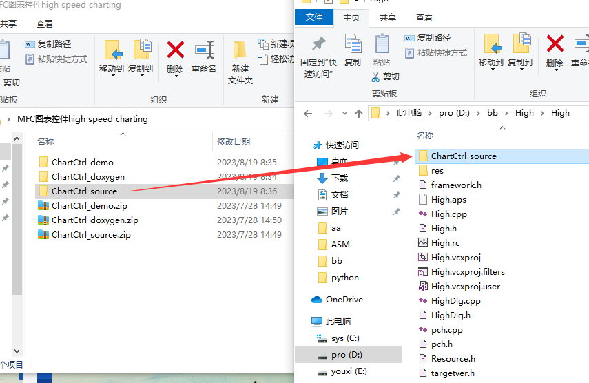589x383 pixels.
Task: Click Move to icon in right window
Action: point(493,44)
